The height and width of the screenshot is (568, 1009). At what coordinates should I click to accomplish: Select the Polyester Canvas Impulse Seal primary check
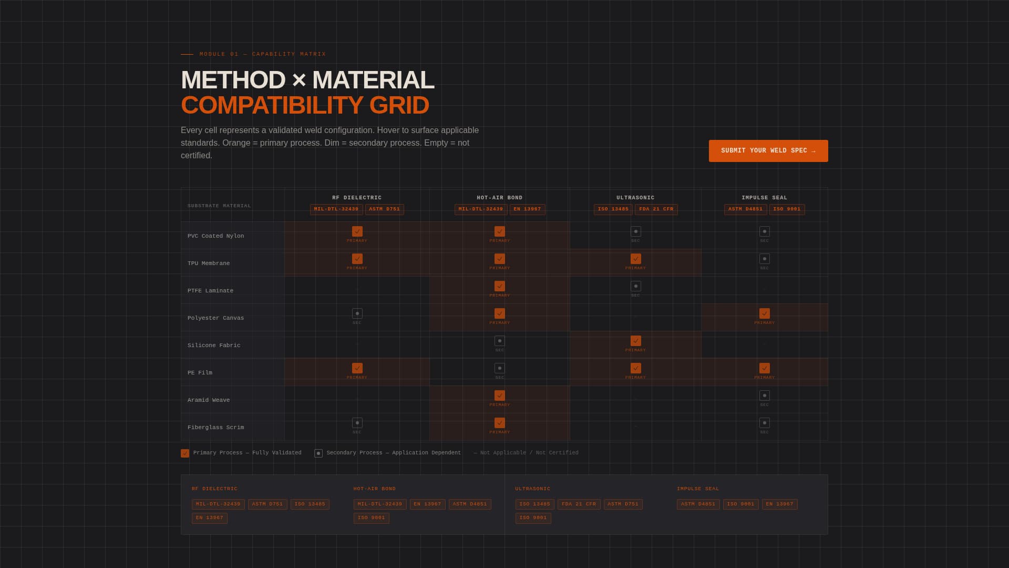pyautogui.click(x=765, y=313)
